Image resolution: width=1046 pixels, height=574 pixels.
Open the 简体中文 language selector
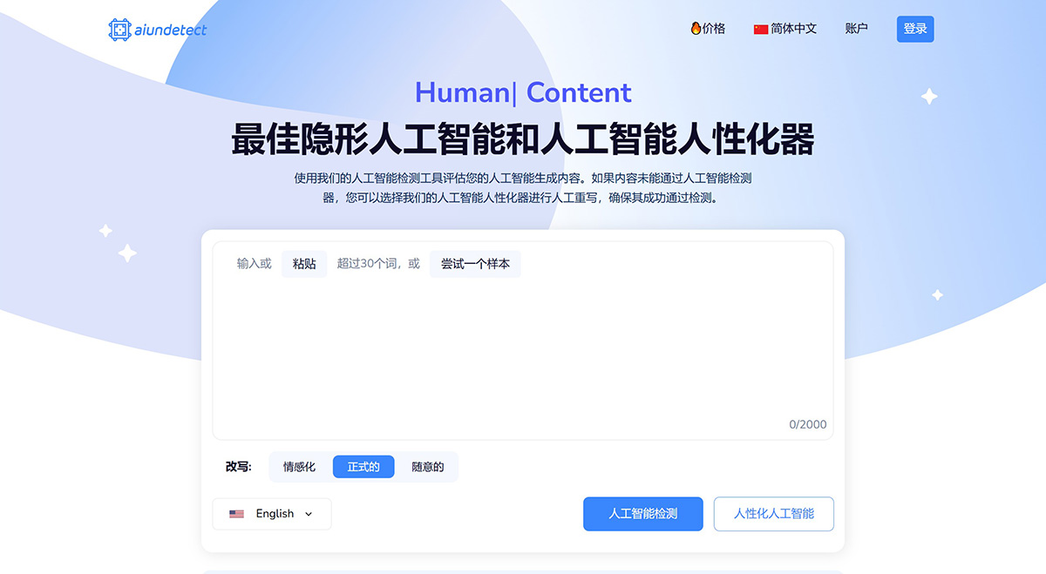click(x=793, y=29)
